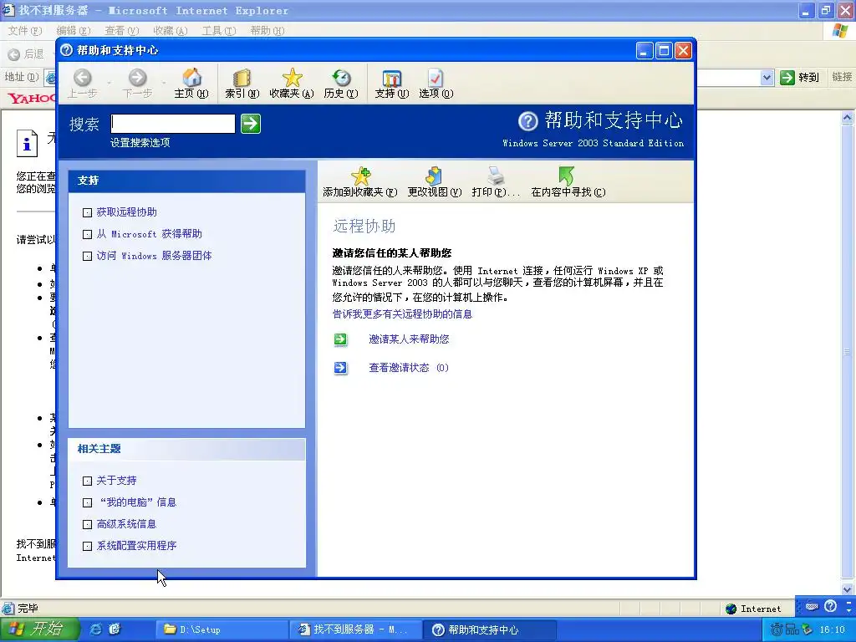The width and height of the screenshot is (856, 642).
Task: Click 邀请某人来帮助您 link
Action: coord(409,339)
